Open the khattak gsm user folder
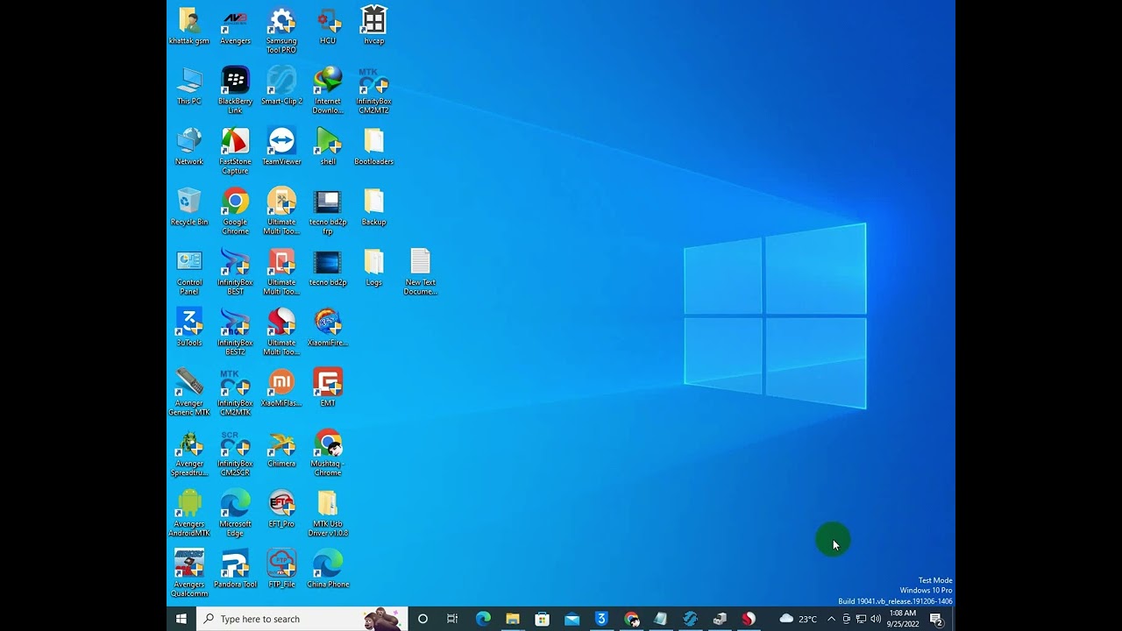Screen dimensions: 1122x631 point(189,25)
